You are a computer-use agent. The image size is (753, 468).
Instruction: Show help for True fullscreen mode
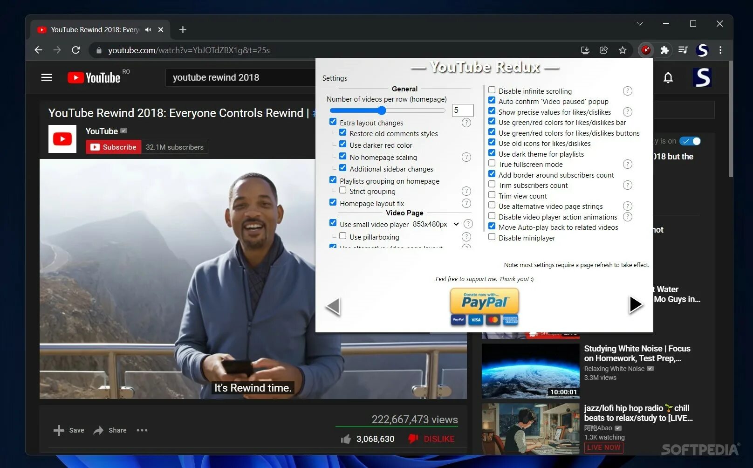628,164
